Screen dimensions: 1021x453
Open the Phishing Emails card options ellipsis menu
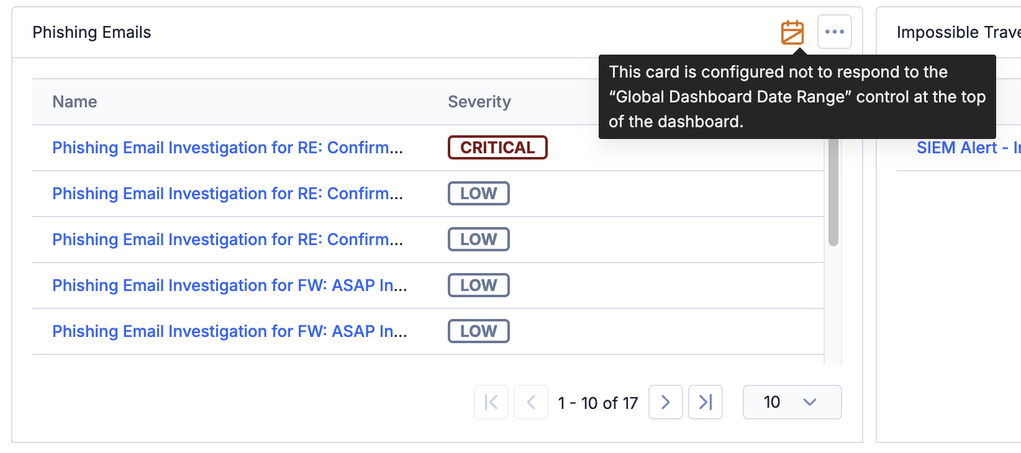pos(834,32)
